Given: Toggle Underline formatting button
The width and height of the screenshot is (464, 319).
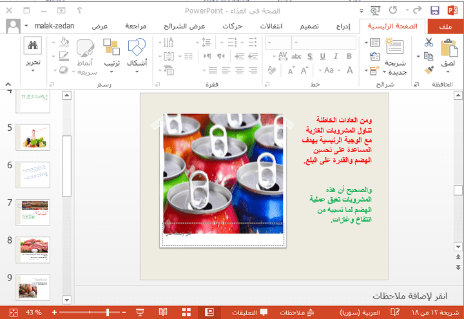Looking at the screenshot, I should coord(323,56).
